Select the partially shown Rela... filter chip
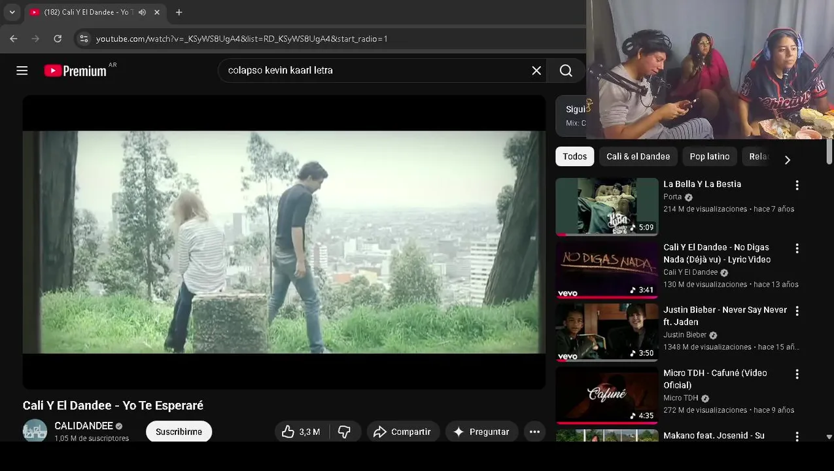Image resolution: width=834 pixels, height=471 pixels. click(757, 156)
